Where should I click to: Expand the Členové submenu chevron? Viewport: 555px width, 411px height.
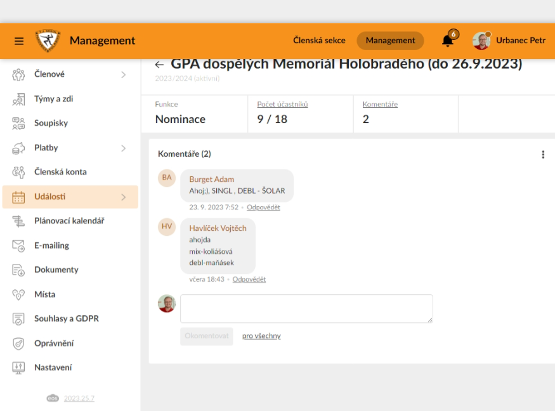coord(123,75)
